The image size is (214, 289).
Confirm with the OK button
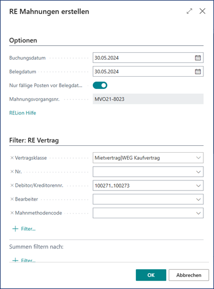(151, 275)
